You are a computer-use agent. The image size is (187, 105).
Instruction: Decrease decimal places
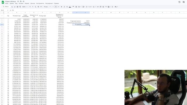[35, 7]
